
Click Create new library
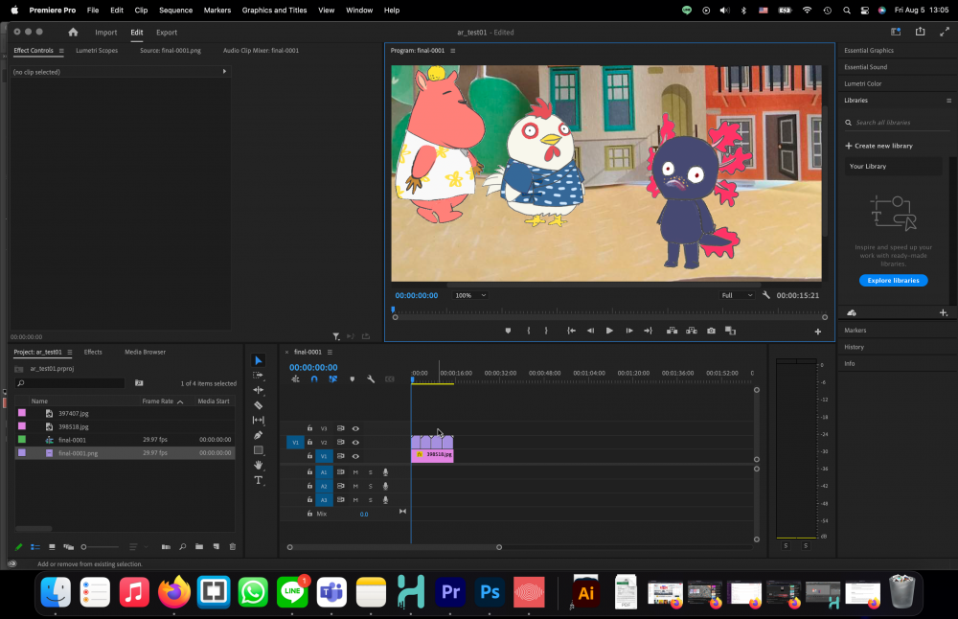coord(878,146)
